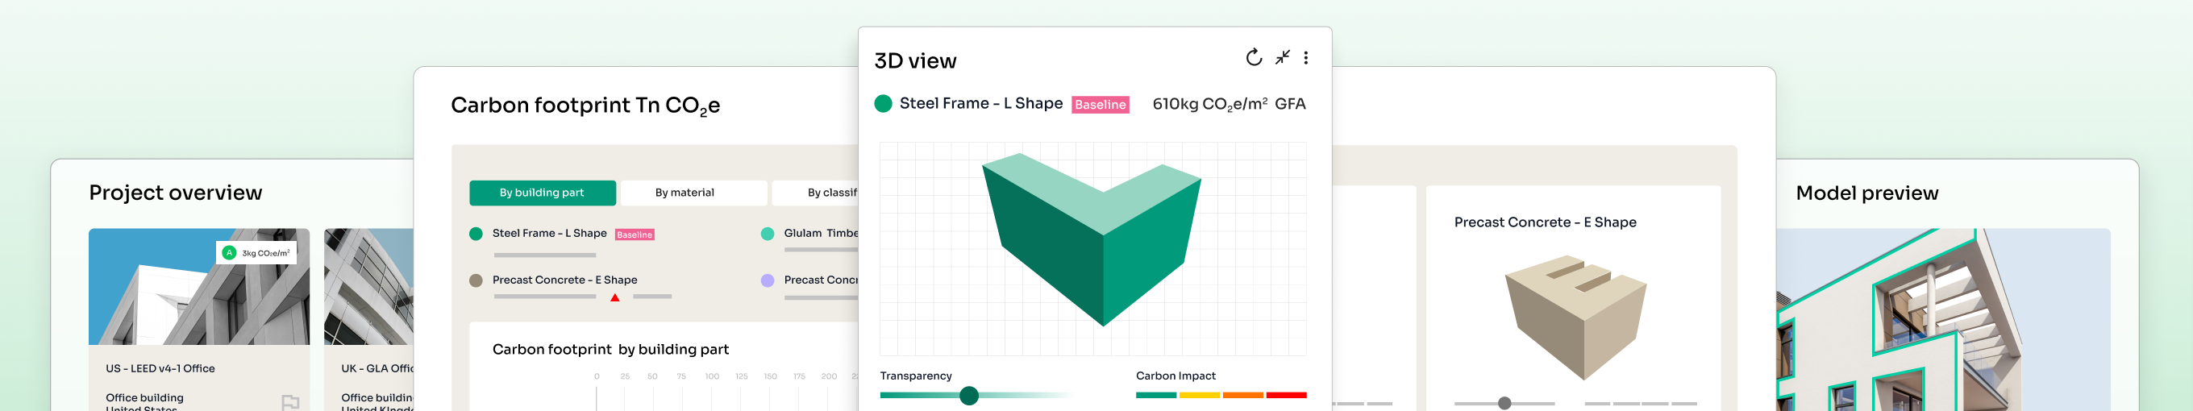
Task: Collapse the 3D view panel
Action: click(1282, 58)
